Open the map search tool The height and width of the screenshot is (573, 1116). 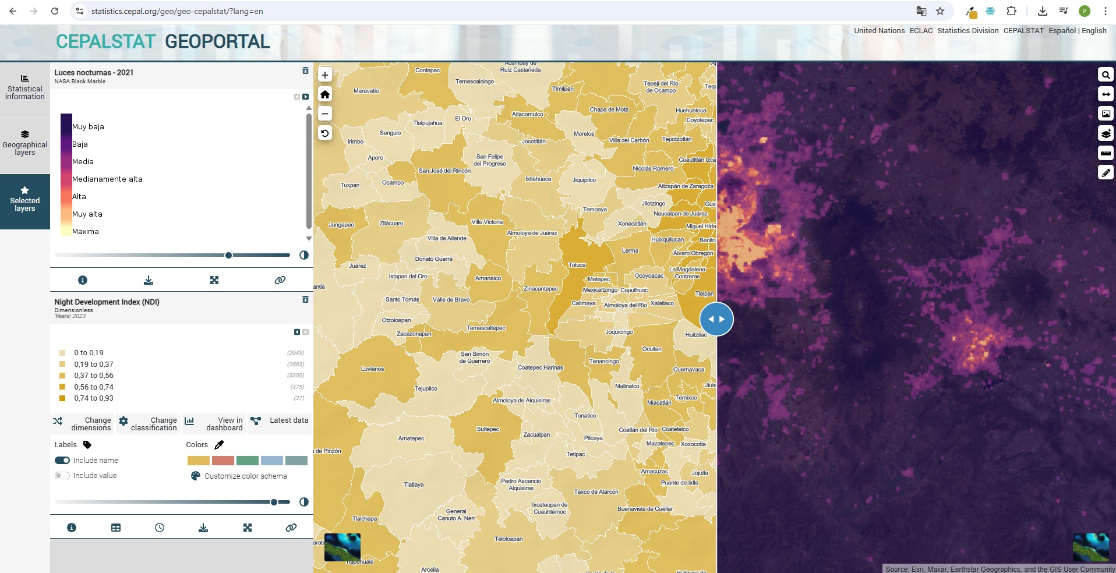click(x=1106, y=75)
